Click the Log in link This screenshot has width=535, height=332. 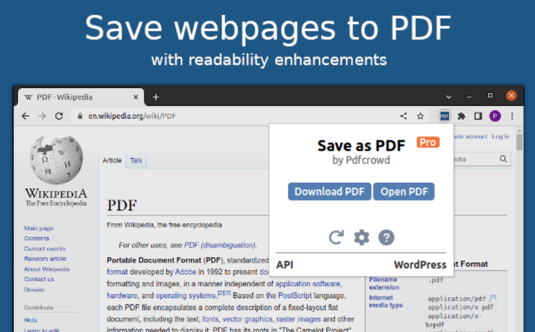tap(500, 137)
